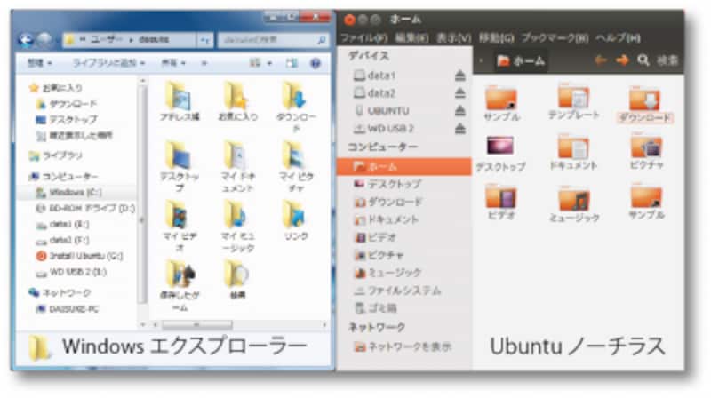
Task: Open the ファイル menu in Nautilus
Action: pos(364,38)
